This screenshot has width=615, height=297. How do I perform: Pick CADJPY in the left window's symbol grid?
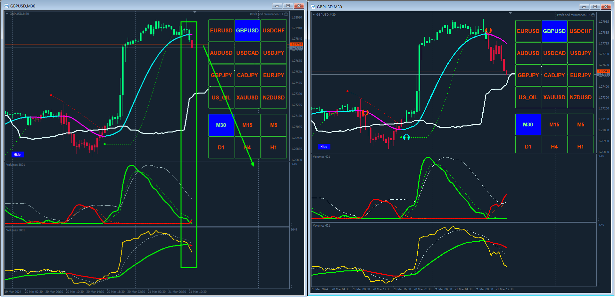247,75
